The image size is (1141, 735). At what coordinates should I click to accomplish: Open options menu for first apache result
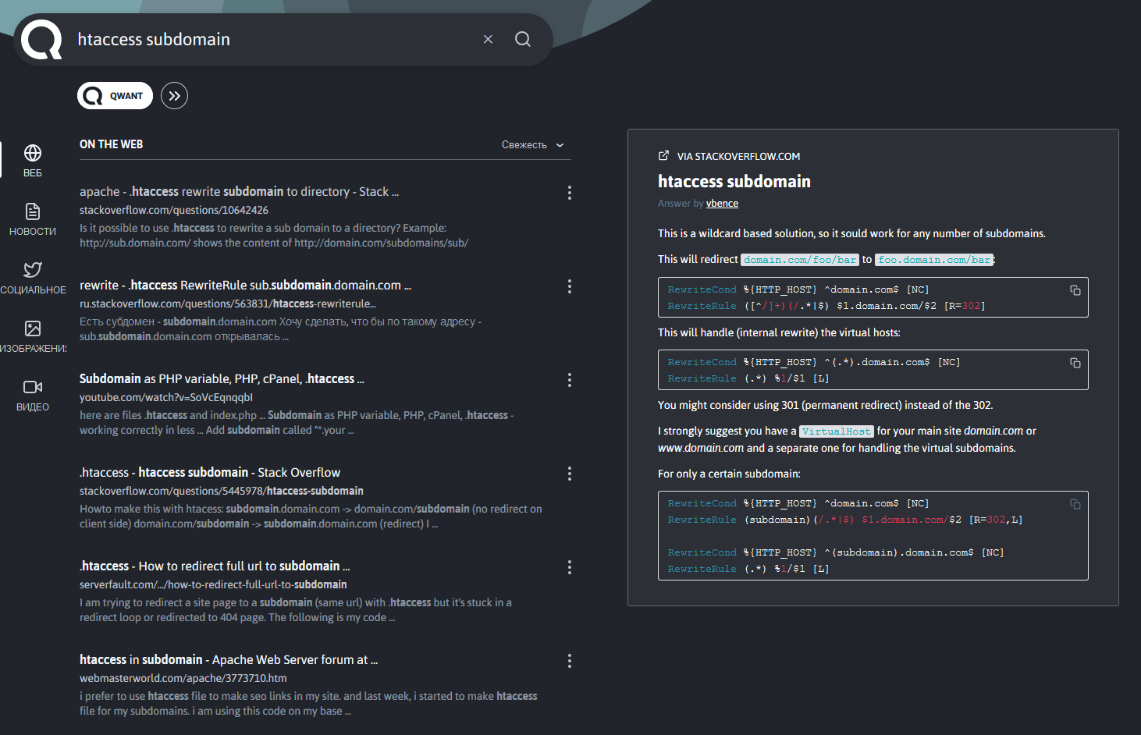click(569, 193)
